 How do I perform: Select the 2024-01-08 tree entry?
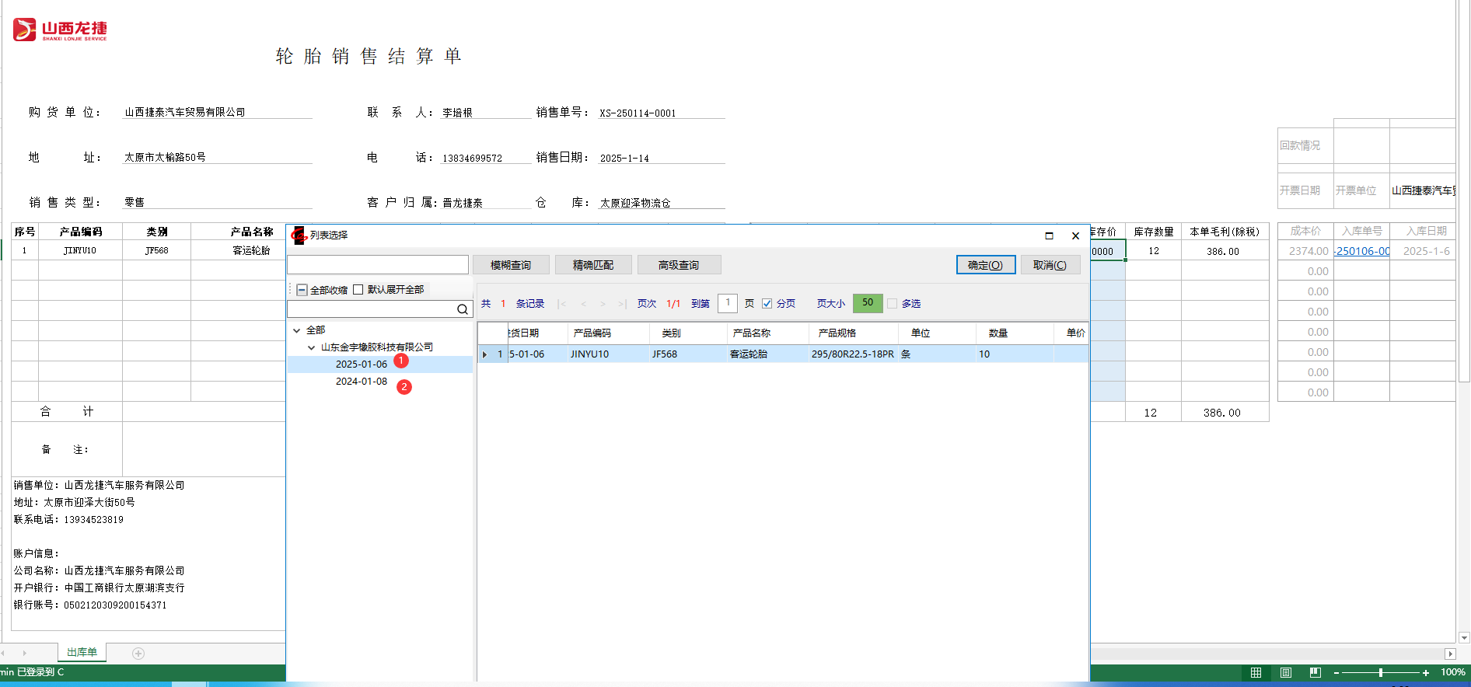coord(362,382)
